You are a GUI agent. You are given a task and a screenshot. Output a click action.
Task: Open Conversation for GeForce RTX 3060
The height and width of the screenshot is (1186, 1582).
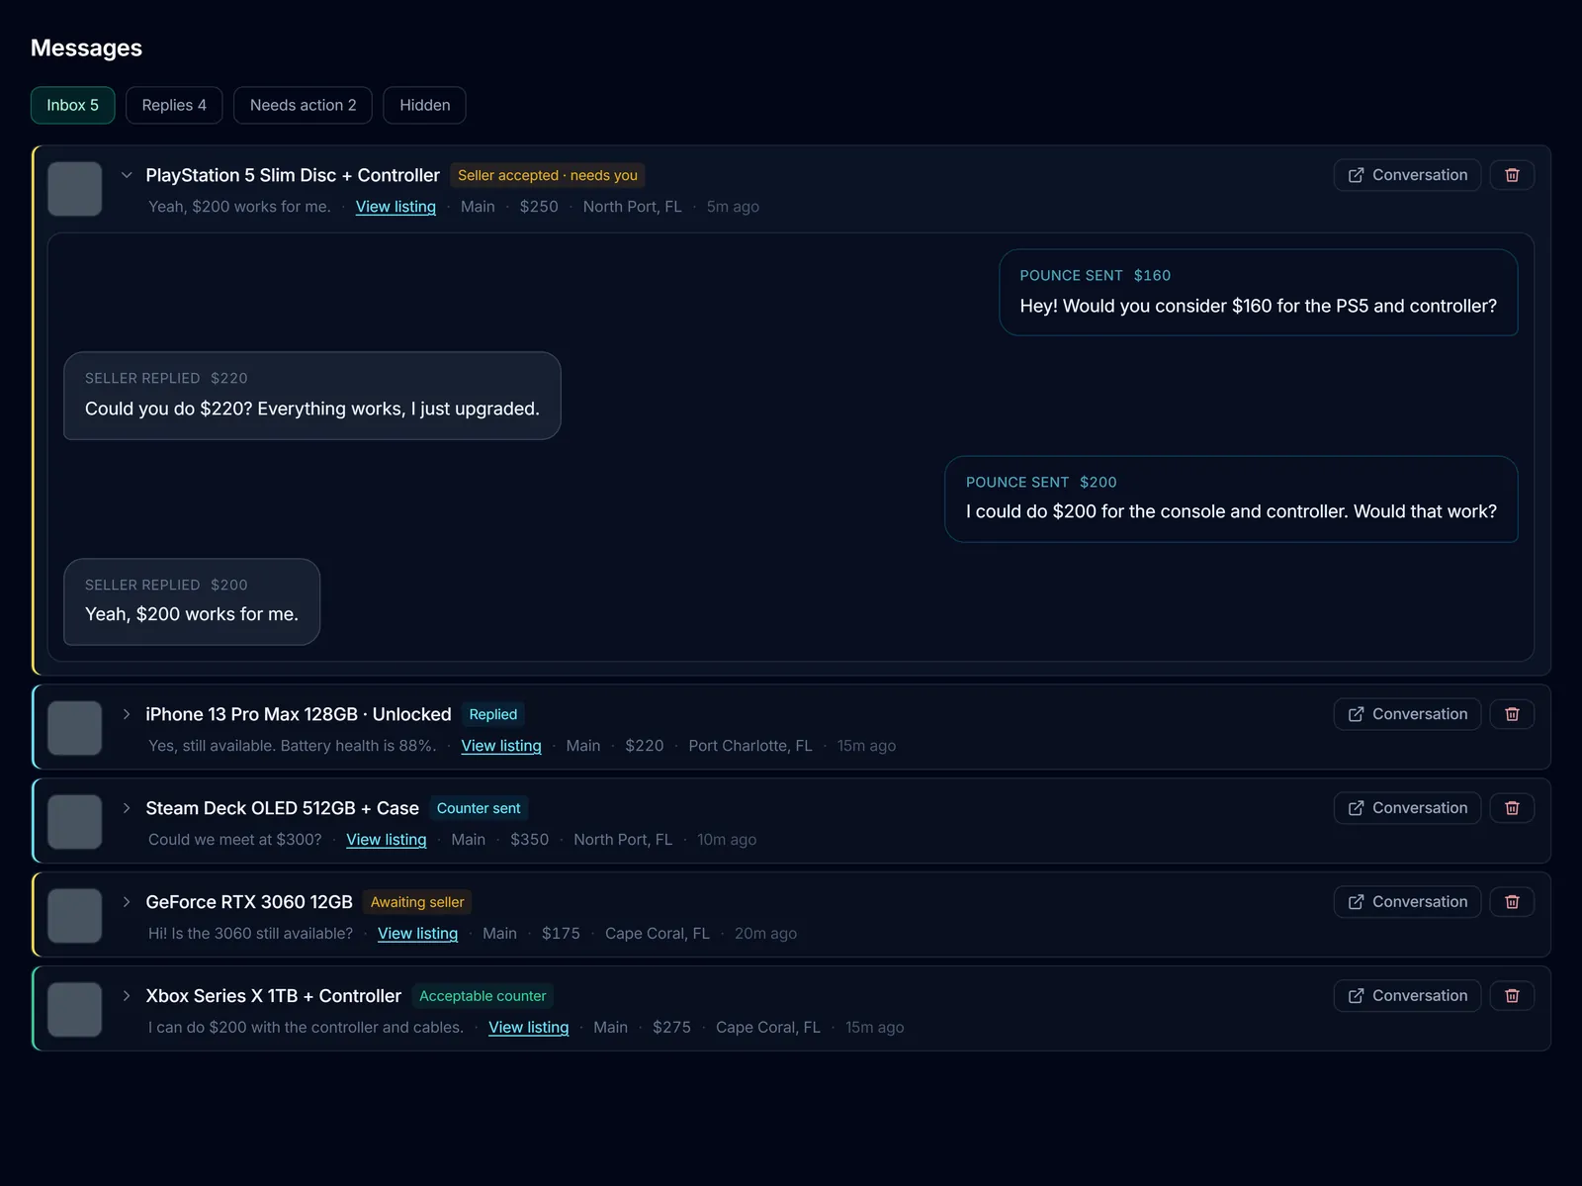click(1407, 902)
